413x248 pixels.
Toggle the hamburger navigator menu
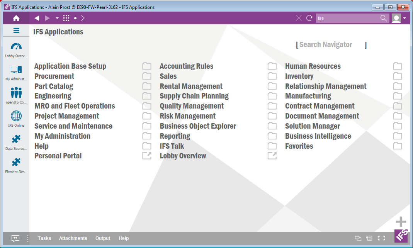[16, 31]
